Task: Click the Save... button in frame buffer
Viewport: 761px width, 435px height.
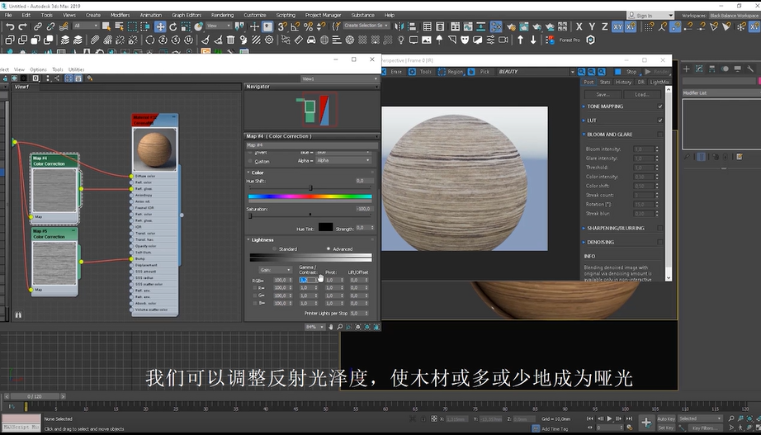Action: pos(603,95)
